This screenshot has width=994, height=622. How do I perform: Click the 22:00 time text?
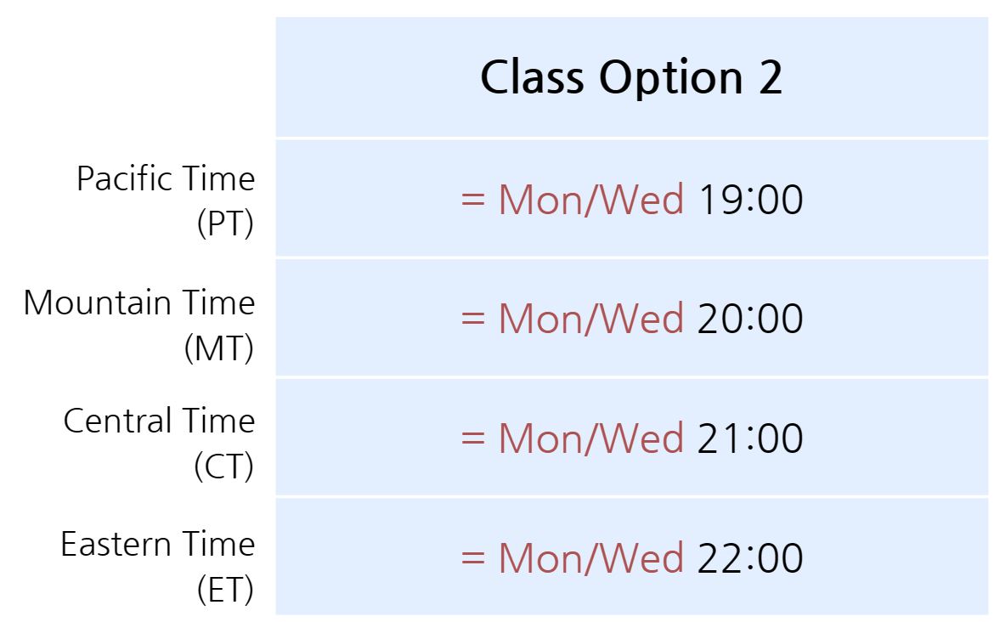[x=750, y=558]
